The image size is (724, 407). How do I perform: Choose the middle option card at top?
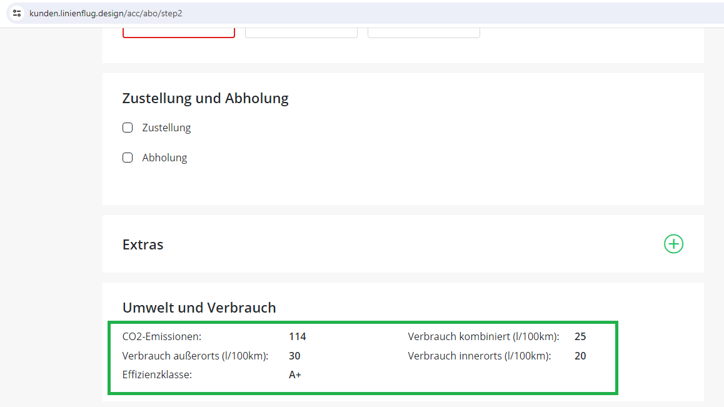pos(301,32)
